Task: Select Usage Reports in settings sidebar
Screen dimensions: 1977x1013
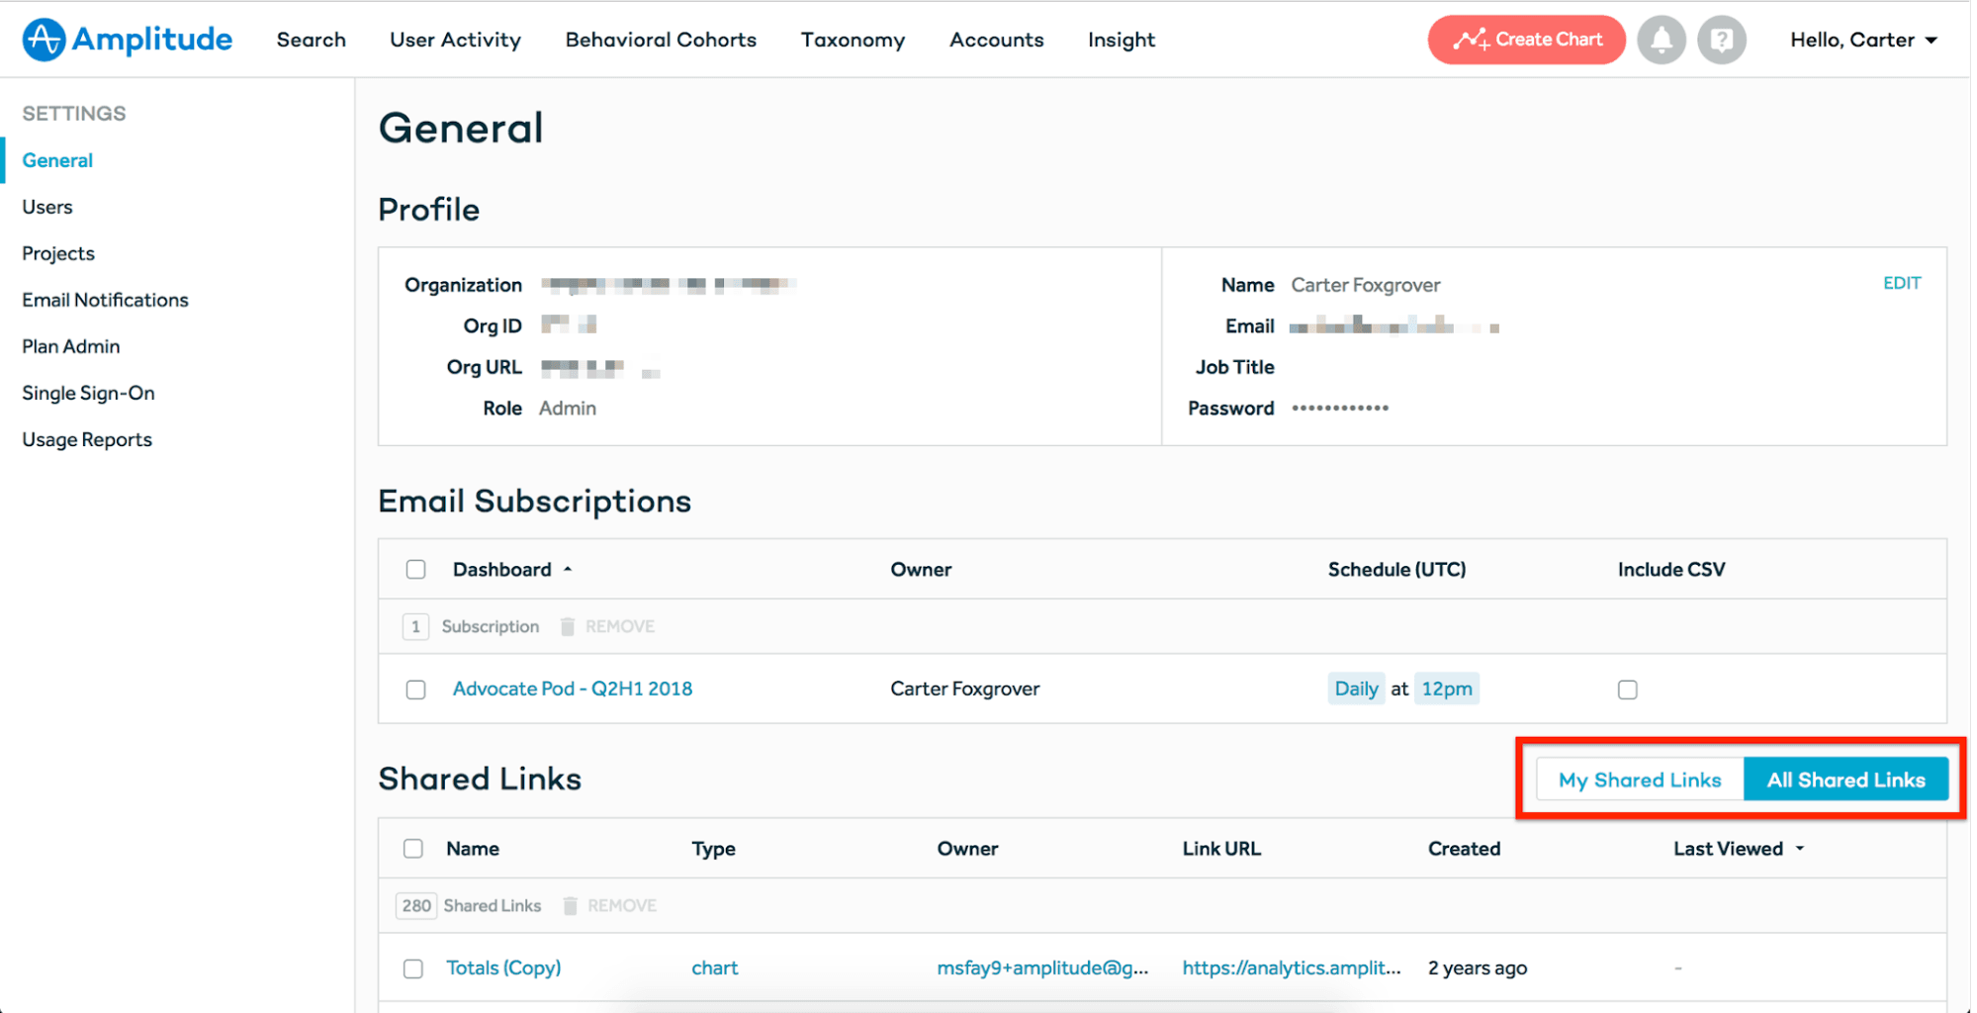Action: pos(86,439)
